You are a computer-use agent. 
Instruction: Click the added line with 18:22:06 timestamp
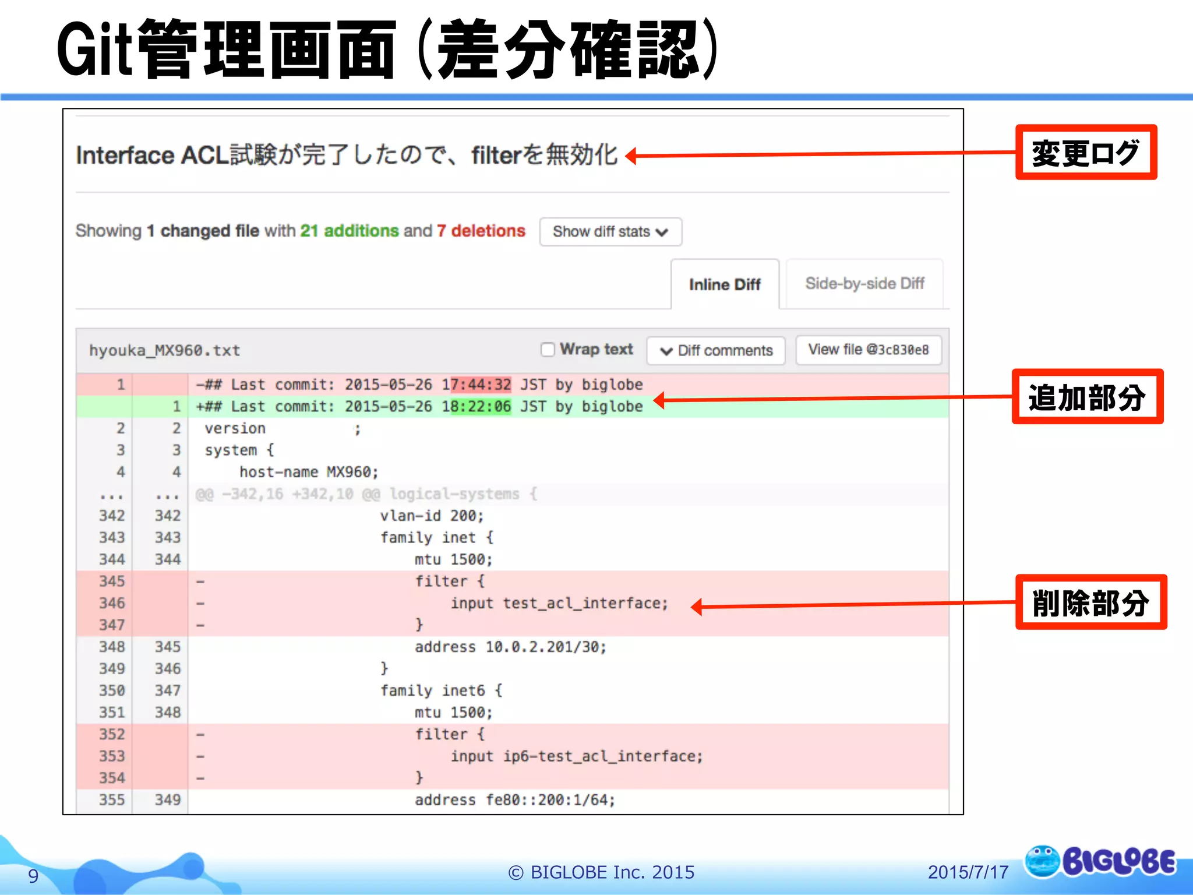point(513,407)
